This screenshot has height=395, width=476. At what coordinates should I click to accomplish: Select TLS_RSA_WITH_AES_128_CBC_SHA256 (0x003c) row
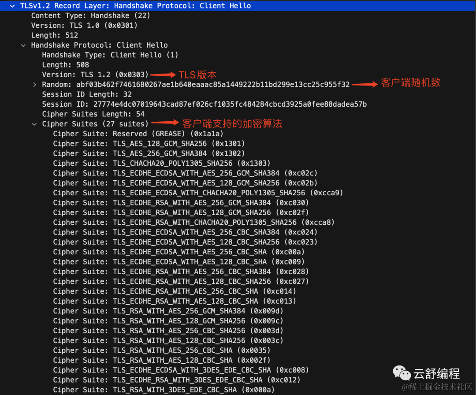168,341
